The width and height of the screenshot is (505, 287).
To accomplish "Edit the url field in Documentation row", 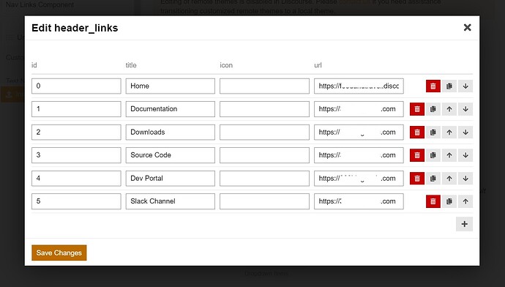I will (359, 109).
